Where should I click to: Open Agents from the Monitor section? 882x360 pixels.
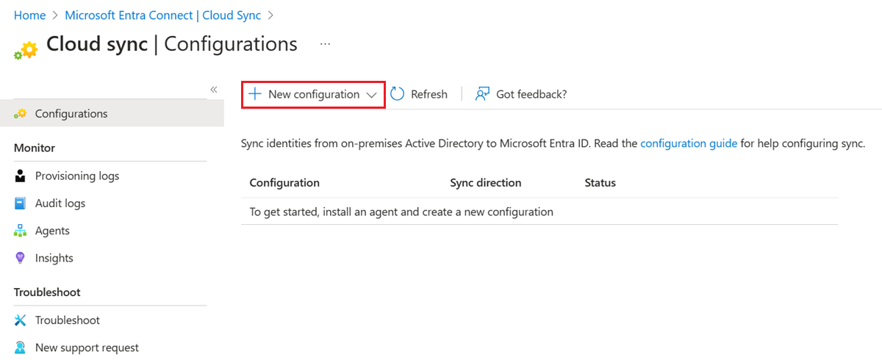coord(52,231)
